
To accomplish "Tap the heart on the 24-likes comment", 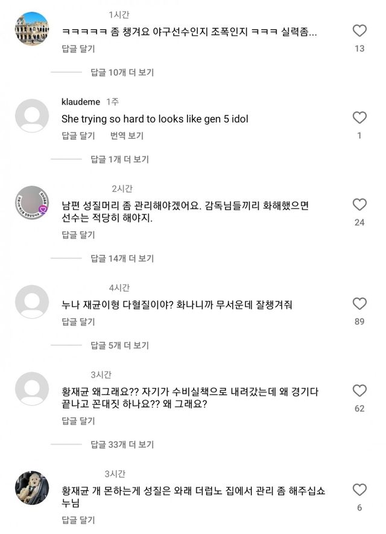I will click(359, 205).
